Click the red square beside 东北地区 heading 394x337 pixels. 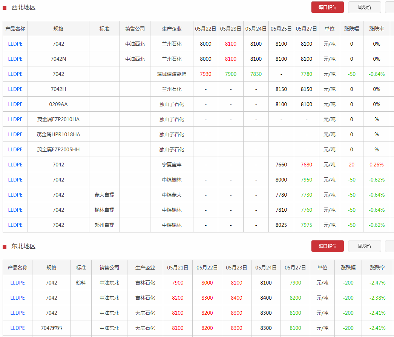(x=5, y=247)
